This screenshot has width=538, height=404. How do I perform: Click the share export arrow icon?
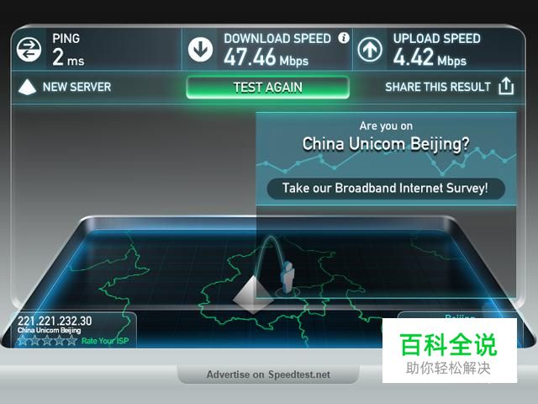pos(506,86)
